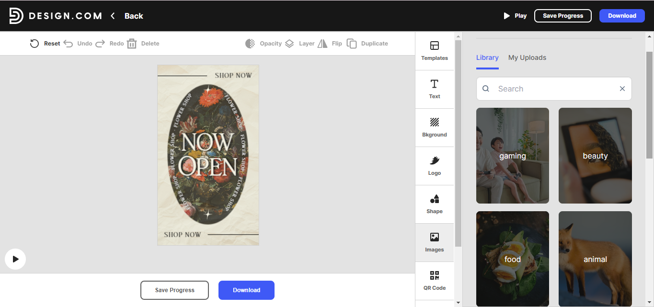This screenshot has width=654, height=307.
Task: Open the Shape panel
Action: 435,205
